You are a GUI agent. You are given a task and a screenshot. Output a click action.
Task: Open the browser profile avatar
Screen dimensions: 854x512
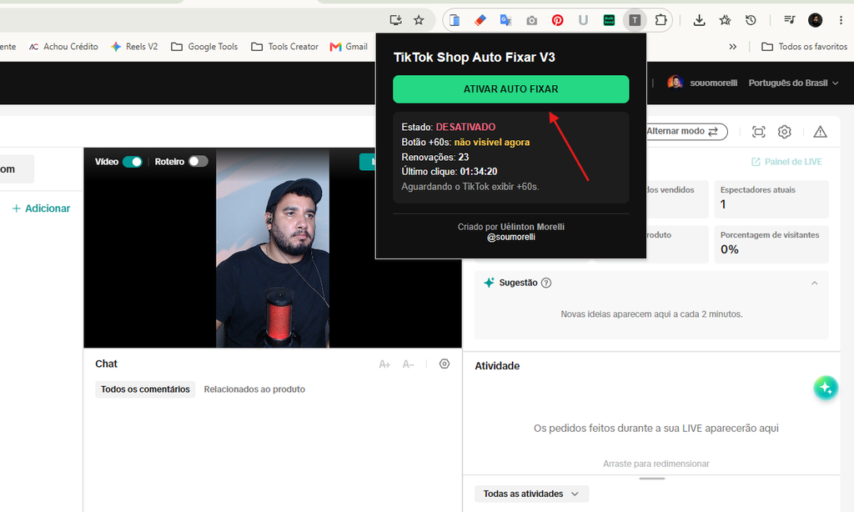816,20
